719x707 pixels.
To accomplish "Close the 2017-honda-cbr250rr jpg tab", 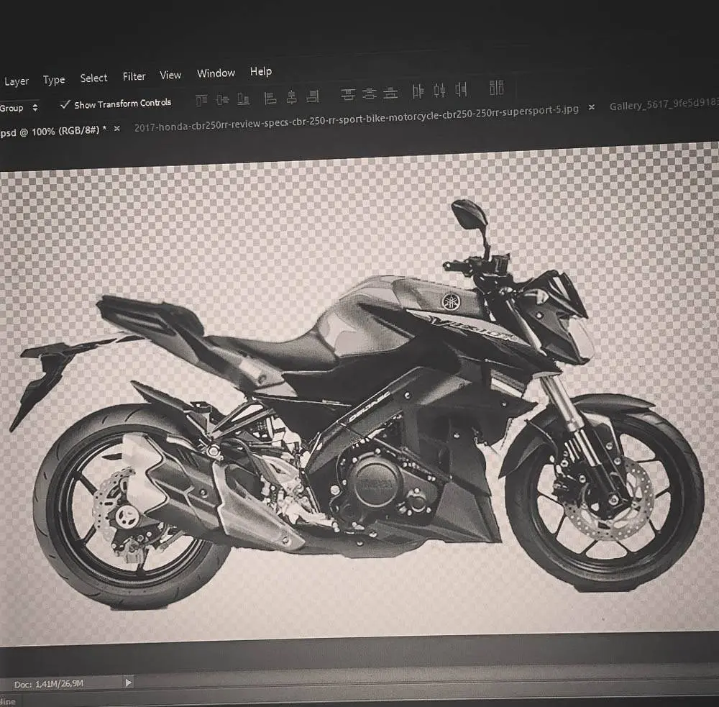I will click(x=592, y=107).
